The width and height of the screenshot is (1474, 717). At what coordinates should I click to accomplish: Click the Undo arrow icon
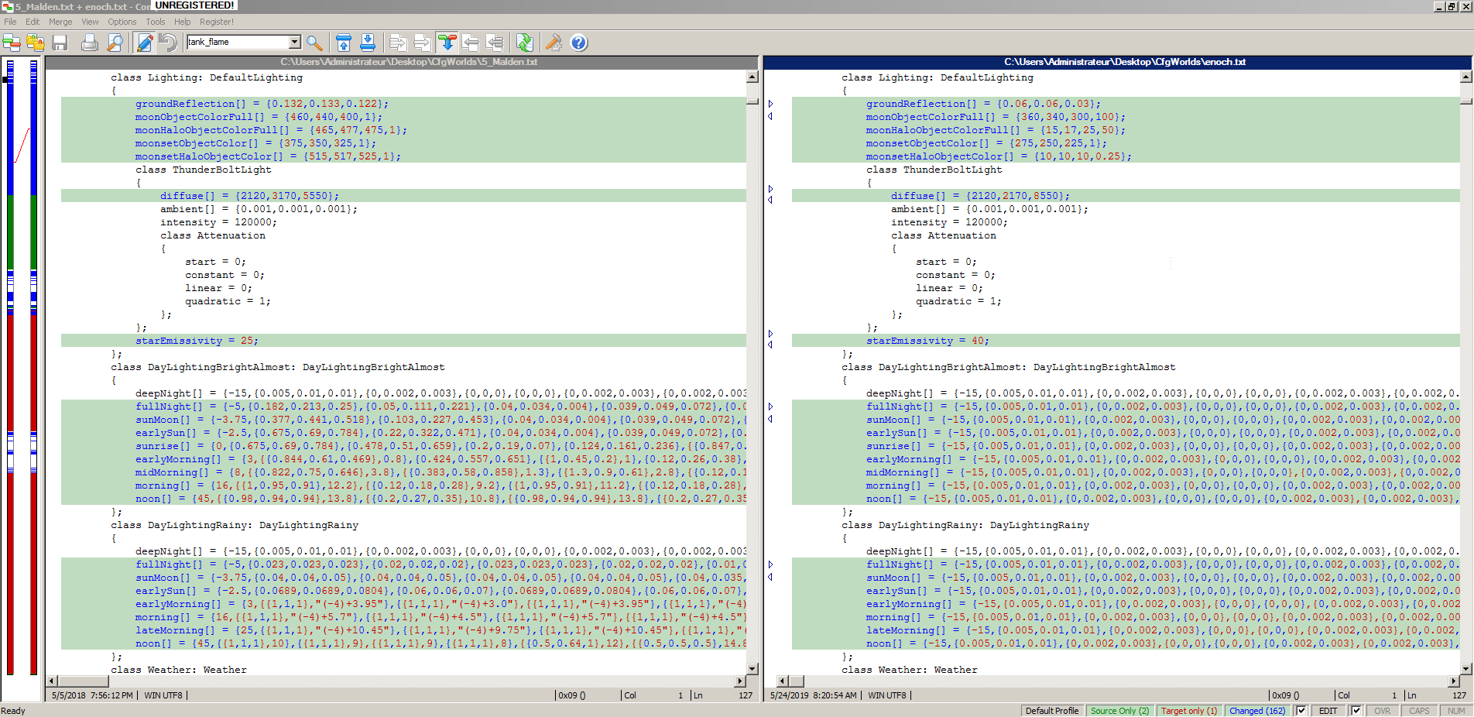(167, 43)
